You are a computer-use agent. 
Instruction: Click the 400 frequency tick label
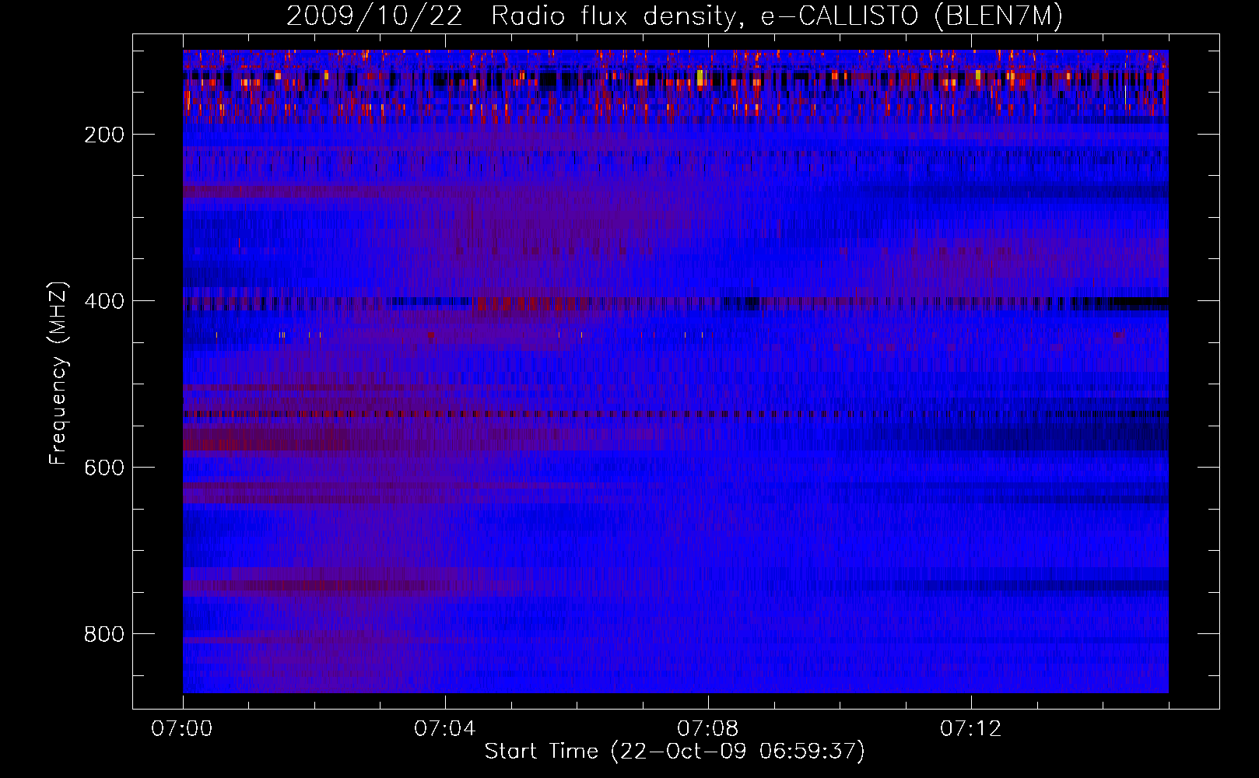click(104, 301)
